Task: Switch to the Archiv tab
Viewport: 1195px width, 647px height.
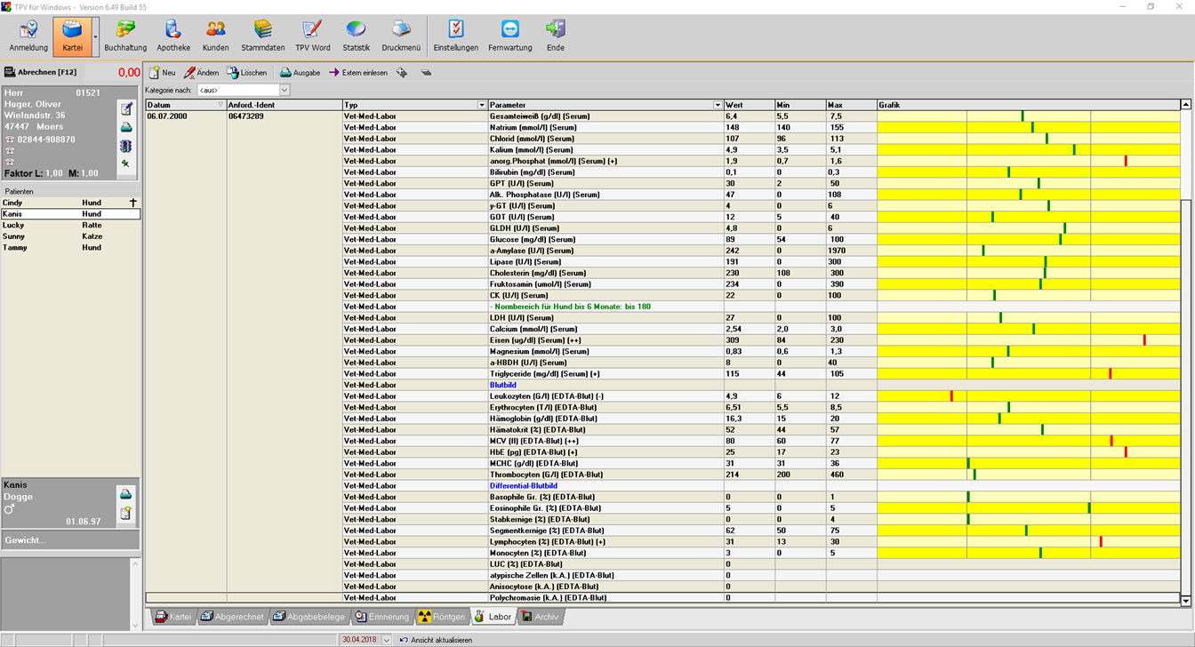Action: (541, 617)
